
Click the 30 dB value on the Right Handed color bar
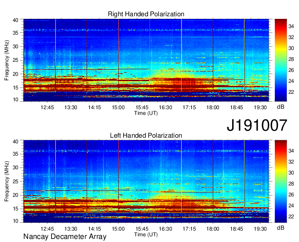click(291, 48)
